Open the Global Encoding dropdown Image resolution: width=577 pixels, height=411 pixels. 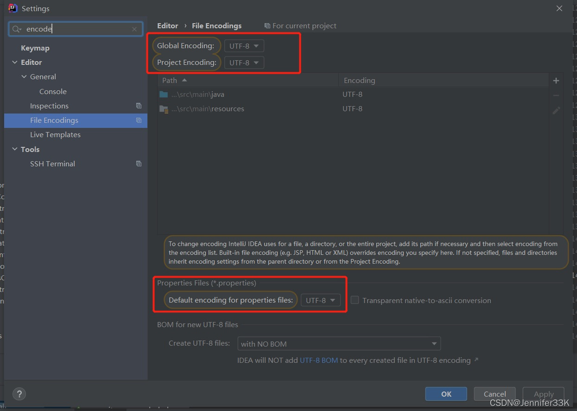pos(244,45)
